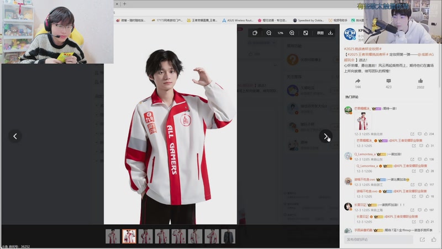442x249 pixels.
Task: Open the ASUS Wireless Router bookmark
Action: (x=238, y=20)
